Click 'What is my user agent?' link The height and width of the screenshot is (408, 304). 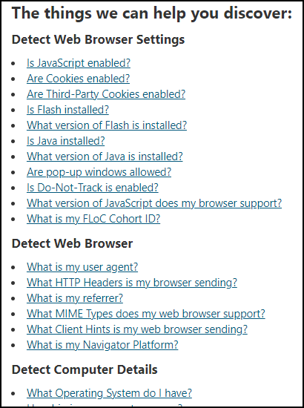(x=82, y=267)
